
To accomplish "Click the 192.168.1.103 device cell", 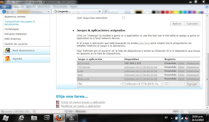I will tap(133, 63).
